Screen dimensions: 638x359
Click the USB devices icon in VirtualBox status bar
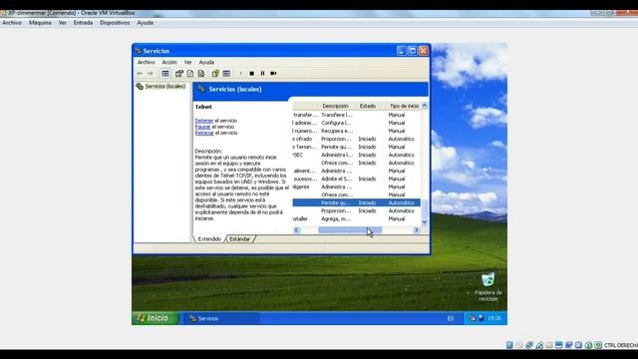[x=539, y=345]
